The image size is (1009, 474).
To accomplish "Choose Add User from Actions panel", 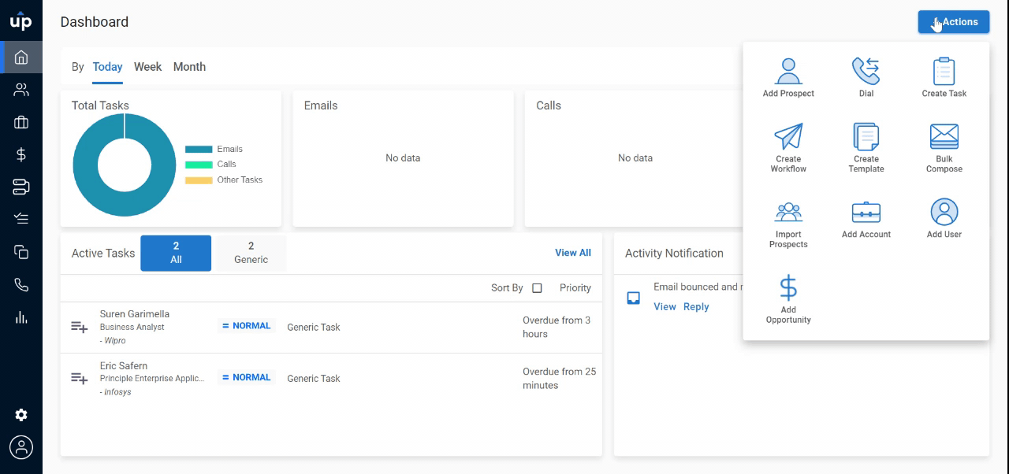I will coord(944,219).
